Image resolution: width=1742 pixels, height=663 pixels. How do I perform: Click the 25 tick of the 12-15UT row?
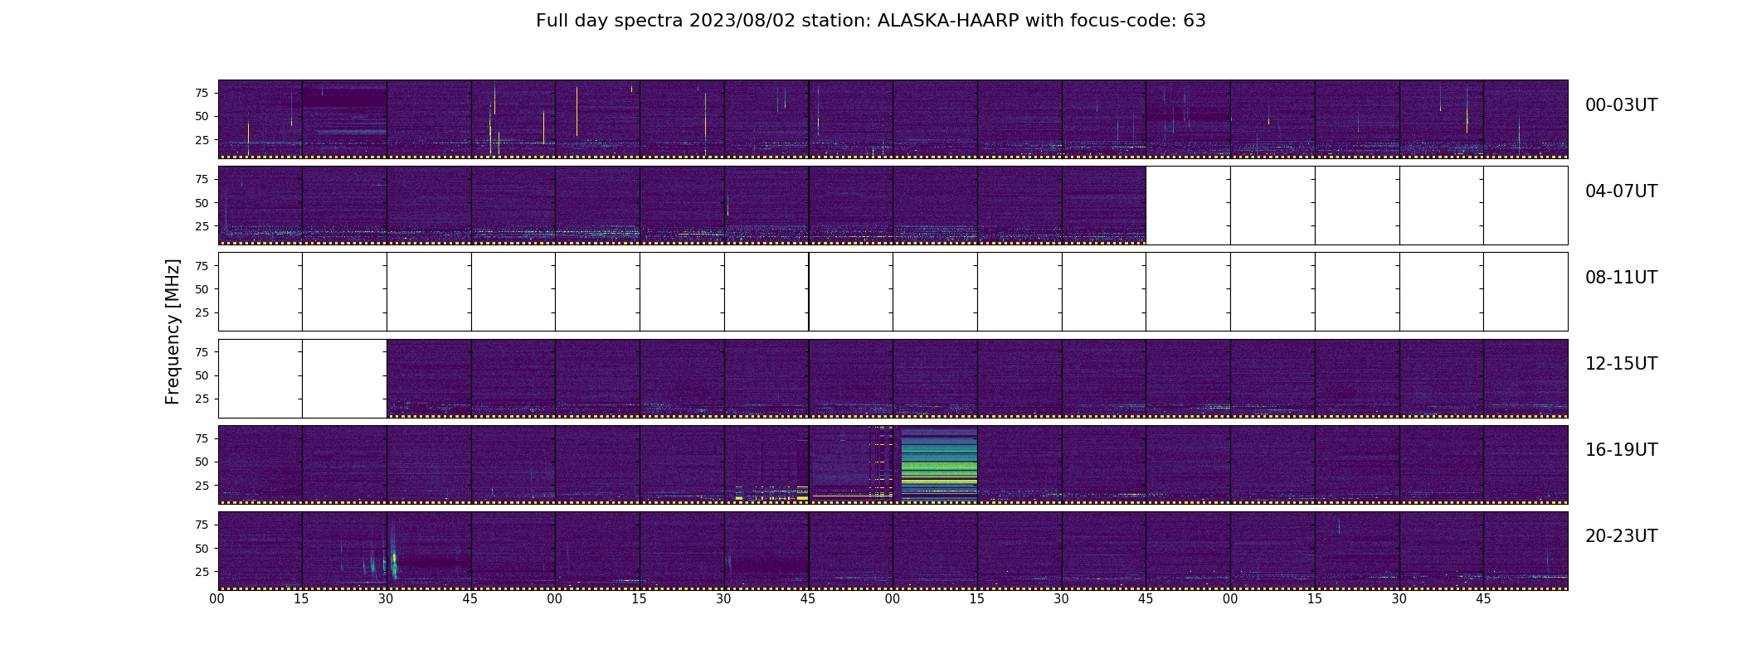coord(202,399)
